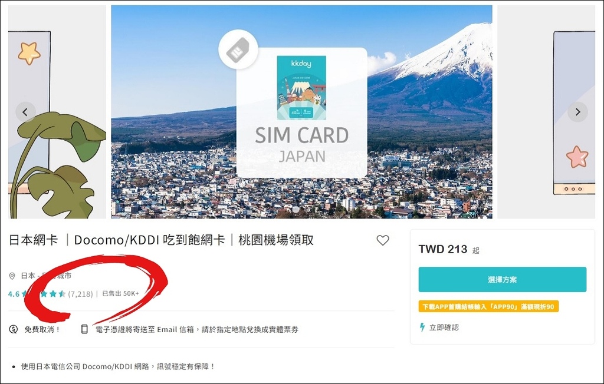
Task: Open the 日本 location link
Action: tap(28, 276)
